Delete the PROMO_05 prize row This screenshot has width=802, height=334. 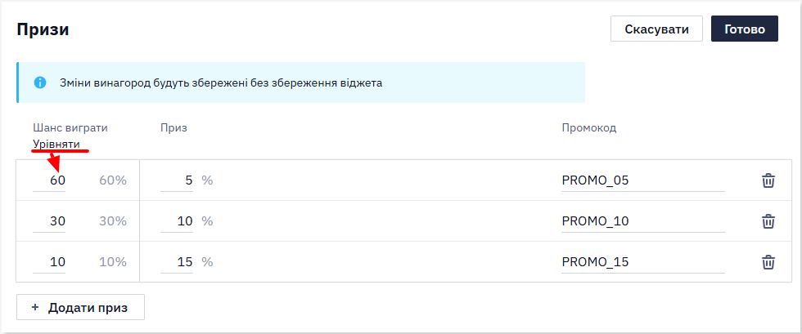(768, 180)
